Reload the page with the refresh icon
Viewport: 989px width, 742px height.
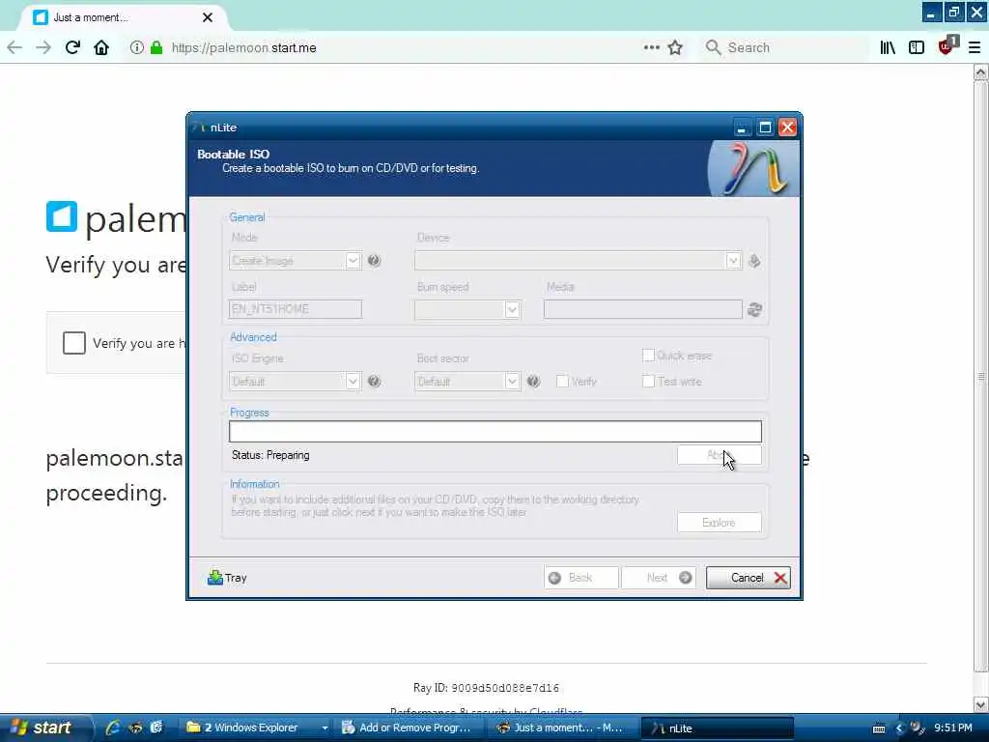pos(72,47)
